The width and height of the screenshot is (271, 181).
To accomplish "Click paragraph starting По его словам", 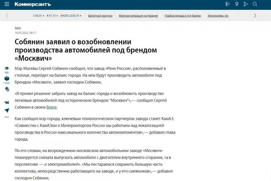I will click(x=93, y=164).
